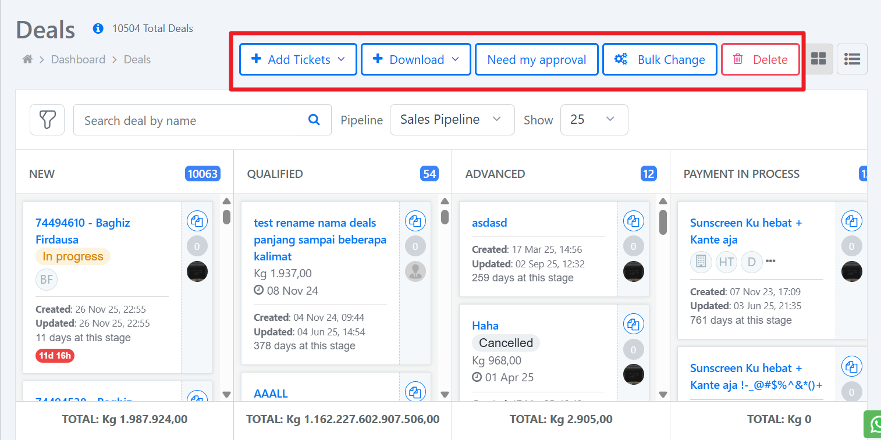Open the Download dropdown
Viewport: 881px width, 440px height.
pos(416,59)
